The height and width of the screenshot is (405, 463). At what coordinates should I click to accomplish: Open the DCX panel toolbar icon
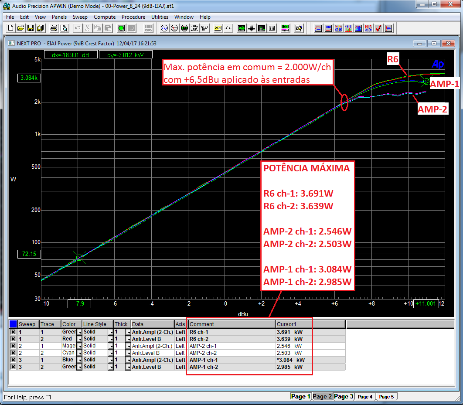[x=218, y=28]
